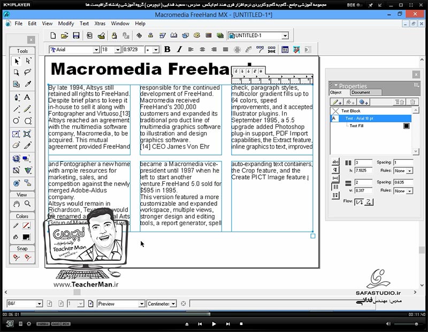
Task: Click the Add Stroke icon in Properties
Action: (x=337, y=102)
